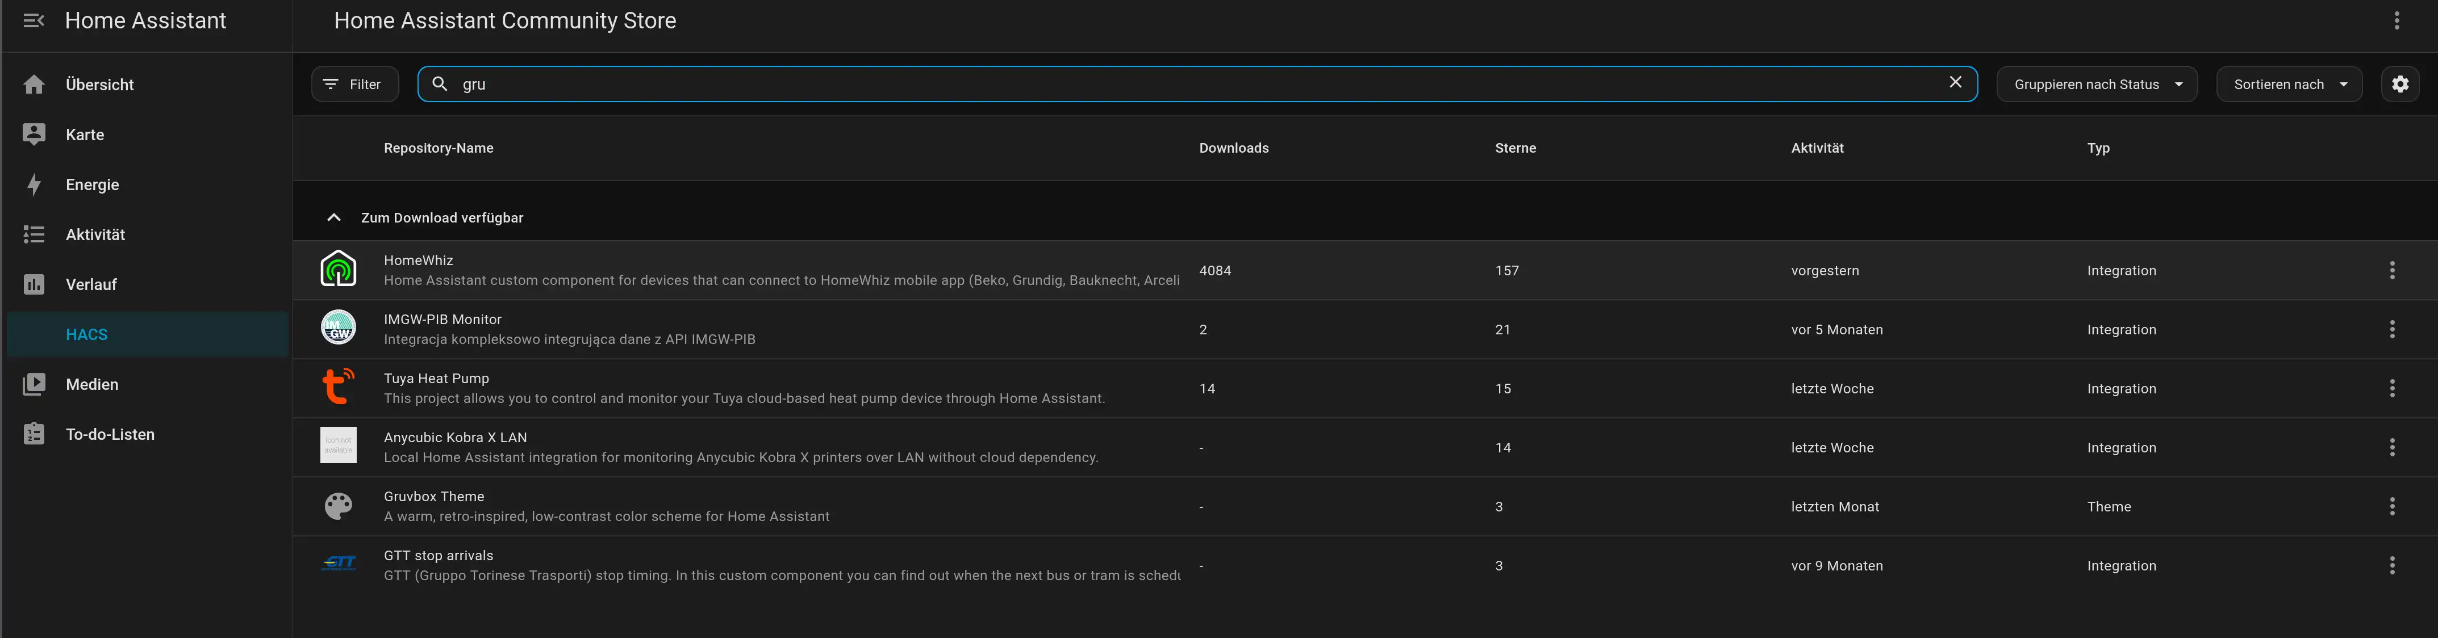Open the To-do-Listen clipboard icon
This screenshot has height=638, width=2438.
[34, 435]
